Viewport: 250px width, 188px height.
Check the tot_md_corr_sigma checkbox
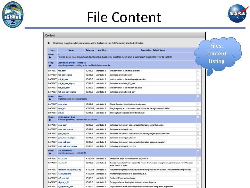point(198,92)
